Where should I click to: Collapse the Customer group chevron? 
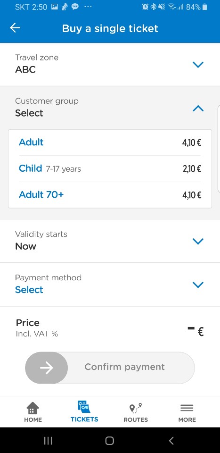pos(198,109)
